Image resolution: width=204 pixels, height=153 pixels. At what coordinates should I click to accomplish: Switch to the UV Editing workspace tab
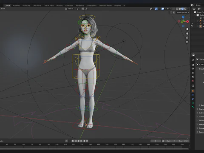(37, 6)
